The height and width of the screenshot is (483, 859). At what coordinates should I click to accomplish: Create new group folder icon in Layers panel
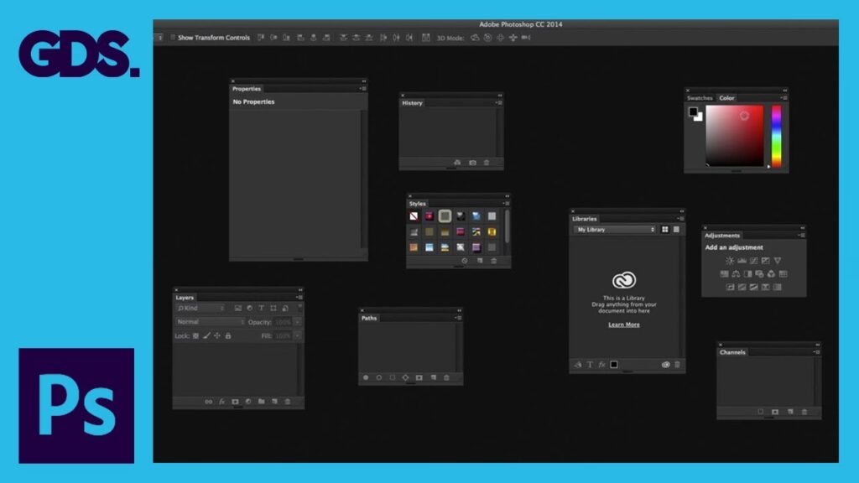pos(261,402)
